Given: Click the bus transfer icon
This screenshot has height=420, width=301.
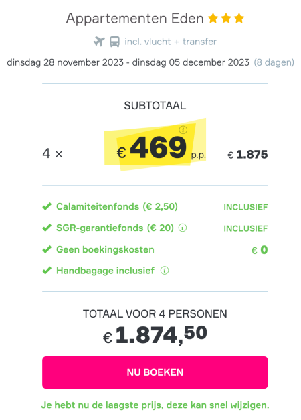Looking at the screenshot, I should coord(115,42).
